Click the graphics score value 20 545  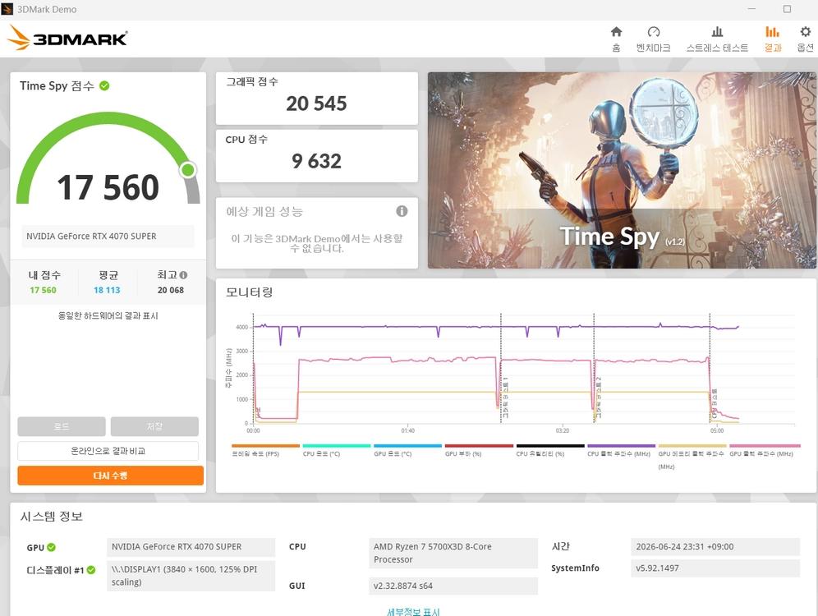click(x=316, y=103)
